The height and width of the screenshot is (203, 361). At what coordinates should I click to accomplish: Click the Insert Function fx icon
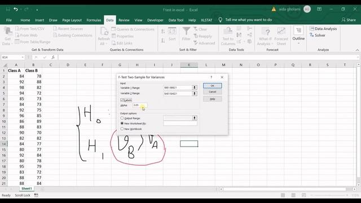tap(53, 57)
